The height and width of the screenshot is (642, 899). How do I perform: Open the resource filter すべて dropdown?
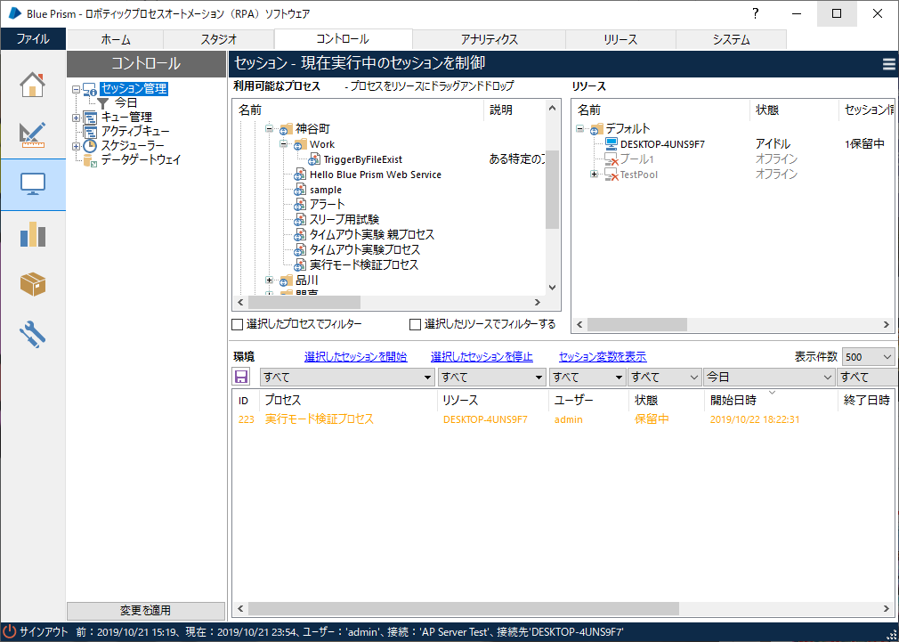pyautogui.click(x=492, y=377)
